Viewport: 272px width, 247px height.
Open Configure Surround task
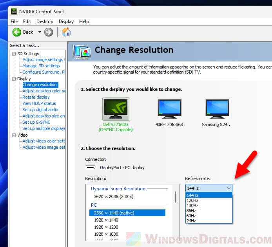tap(44, 72)
